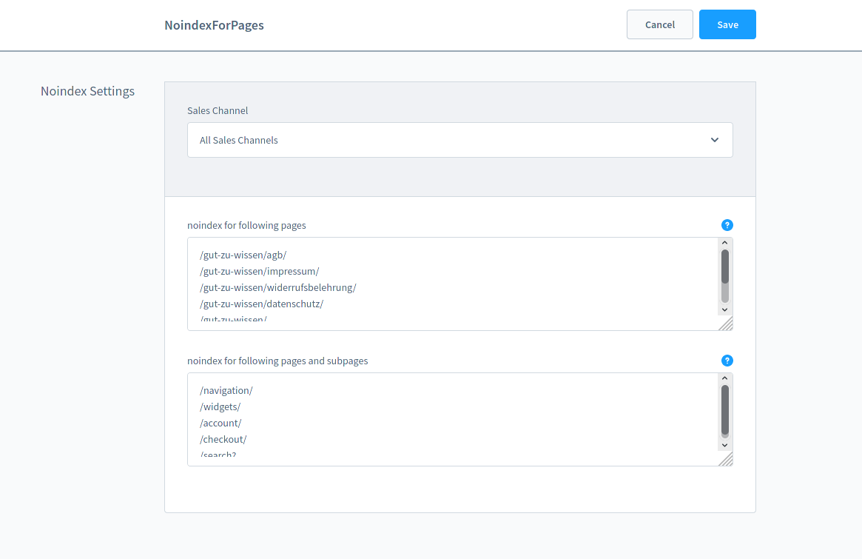Screen dimensions: 862x559
Task: Click scroll down arrow in first textarea
Action: point(724,309)
